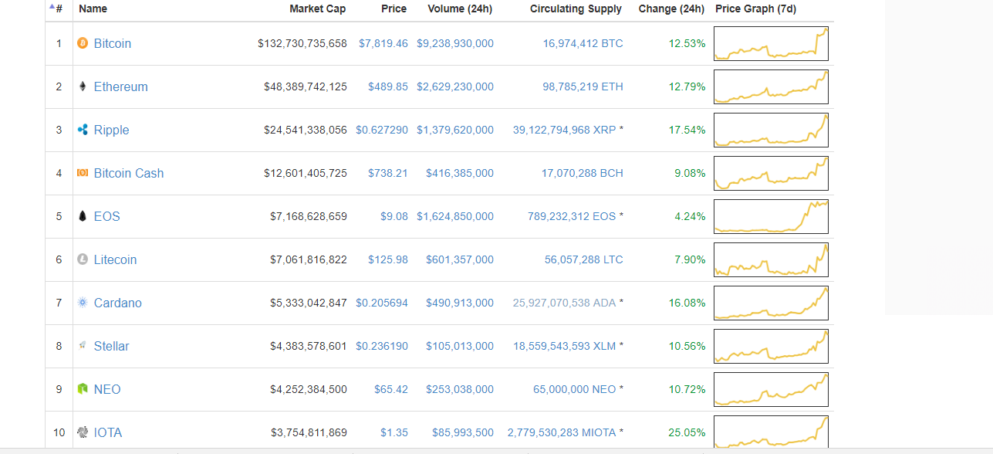993x454 pixels.
Task: Open the Ripple name link
Action: tap(112, 130)
